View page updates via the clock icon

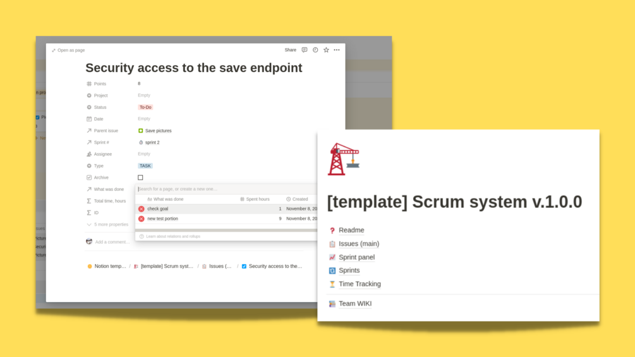click(x=315, y=50)
